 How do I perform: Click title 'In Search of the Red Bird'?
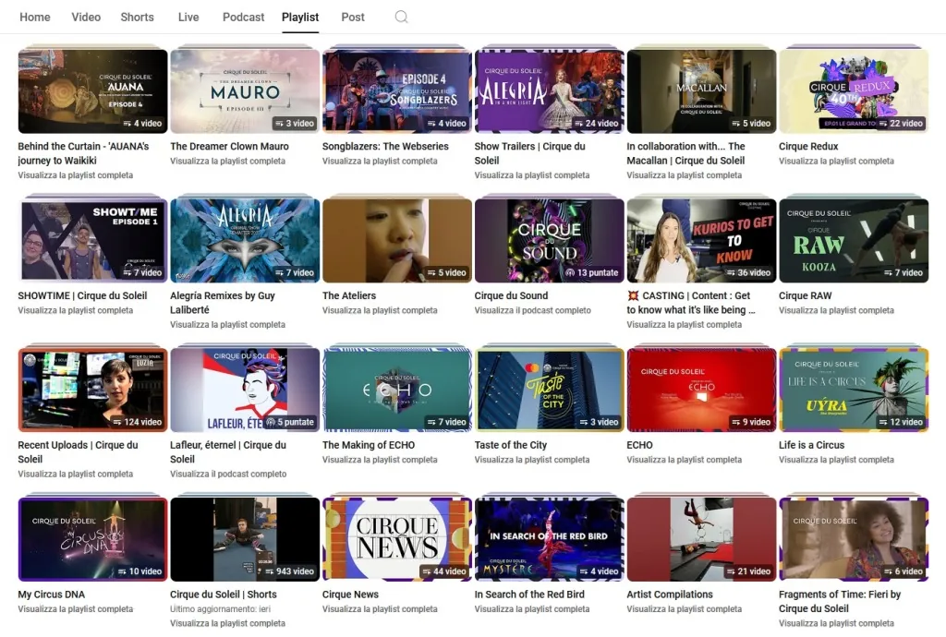click(529, 595)
